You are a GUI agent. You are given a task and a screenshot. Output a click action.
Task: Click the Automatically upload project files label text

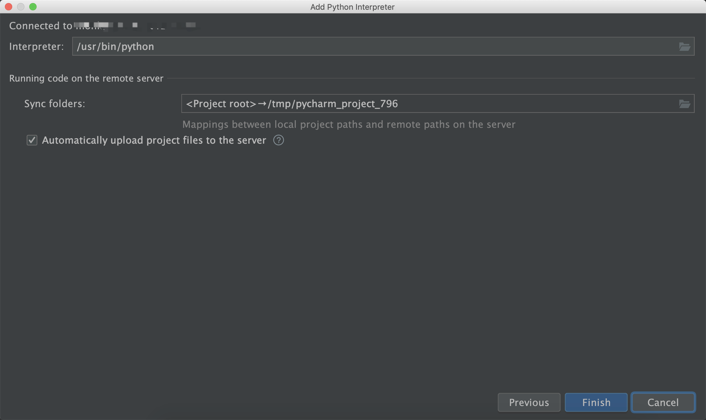pos(154,140)
